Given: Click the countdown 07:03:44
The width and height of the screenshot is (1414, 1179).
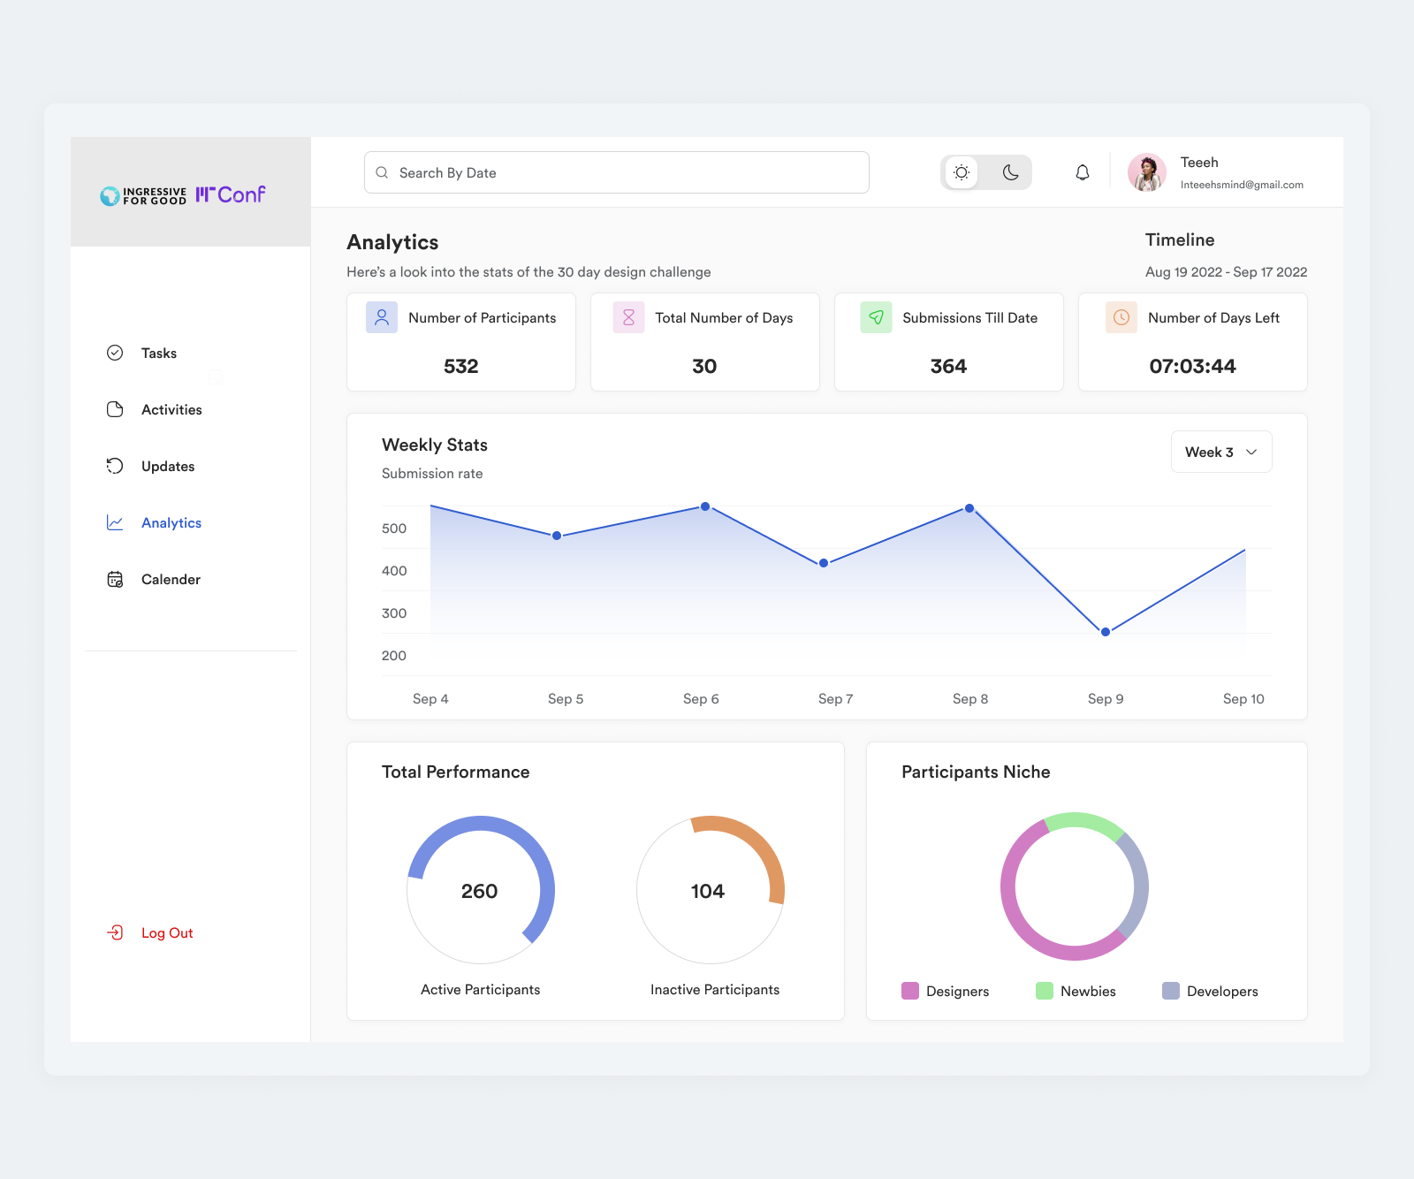Looking at the screenshot, I should coord(1192,366).
